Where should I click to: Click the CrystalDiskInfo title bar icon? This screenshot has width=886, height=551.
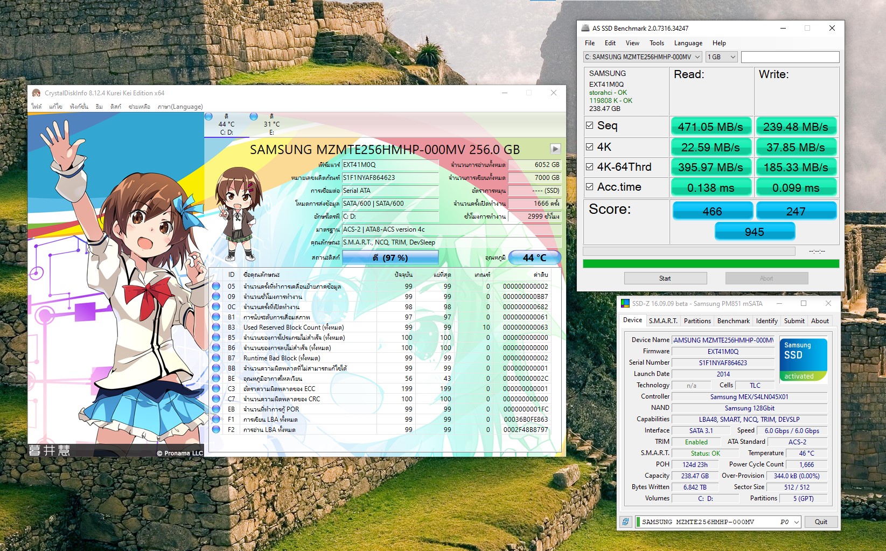(x=36, y=93)
